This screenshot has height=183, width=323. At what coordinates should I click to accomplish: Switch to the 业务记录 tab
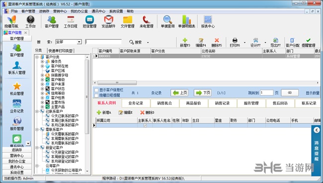pos(136,103)
